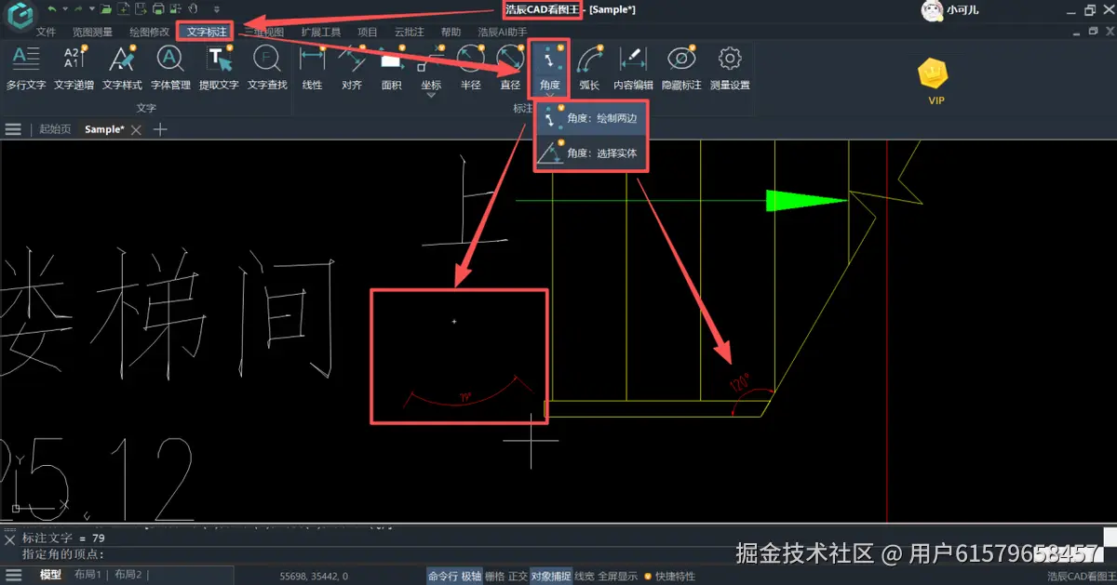The width and height of the screenshot is (1117, 585).
Task: Pick 角度：绘制两边 from the angle dropdown
Action: (x=591, y=119)
